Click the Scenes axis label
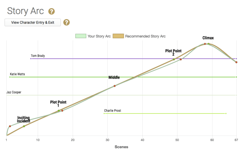 pyautogui.click(x=121, y=147)
